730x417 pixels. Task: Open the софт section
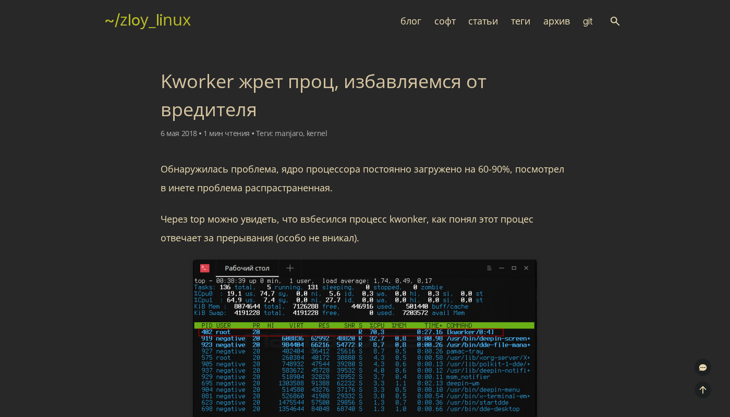(445, 21)
